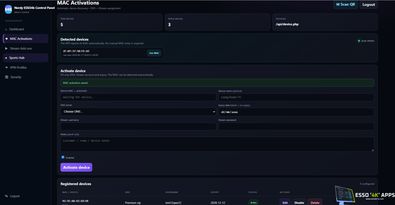The height and width of the screenshot is (205, 395).
Task: Click detected MAC 2F:07:37:50:FE:65
Action: point(76,51)
